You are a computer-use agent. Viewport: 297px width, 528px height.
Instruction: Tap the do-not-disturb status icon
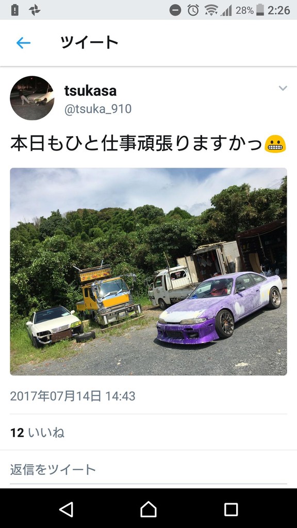coord(175,10)
